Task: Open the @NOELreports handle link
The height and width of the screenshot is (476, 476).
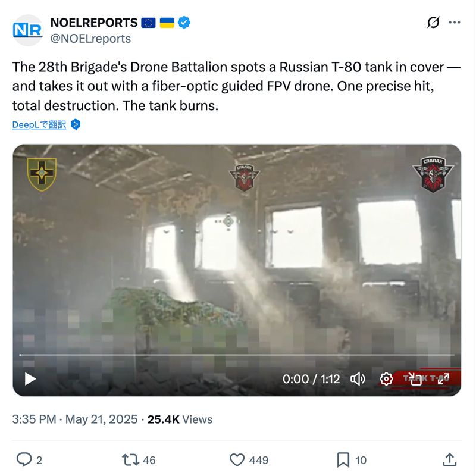Action: [90, 39]
